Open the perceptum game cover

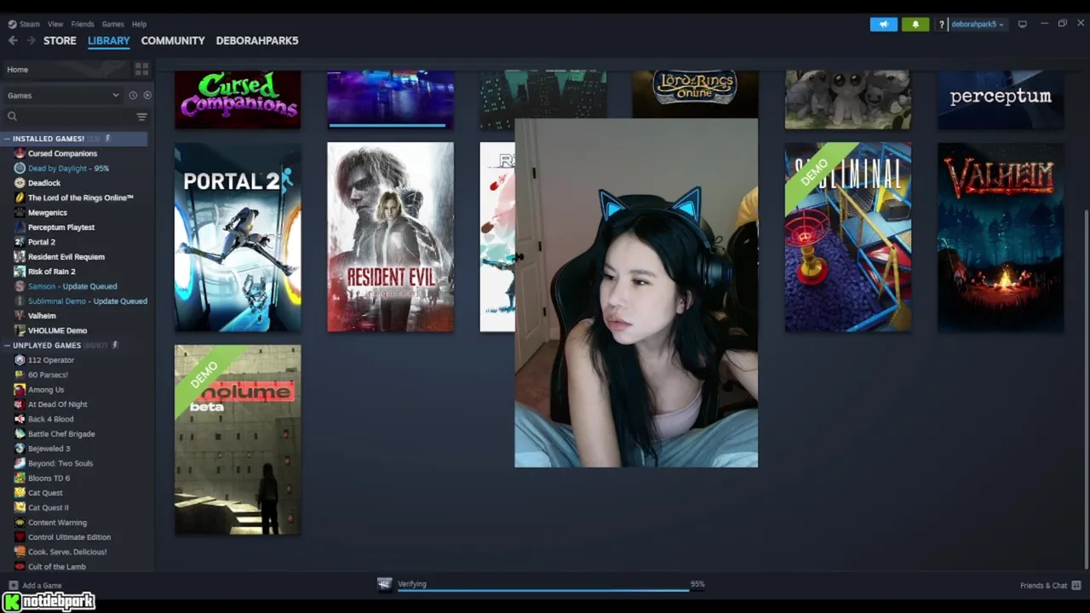click(x=1001, y=100)
